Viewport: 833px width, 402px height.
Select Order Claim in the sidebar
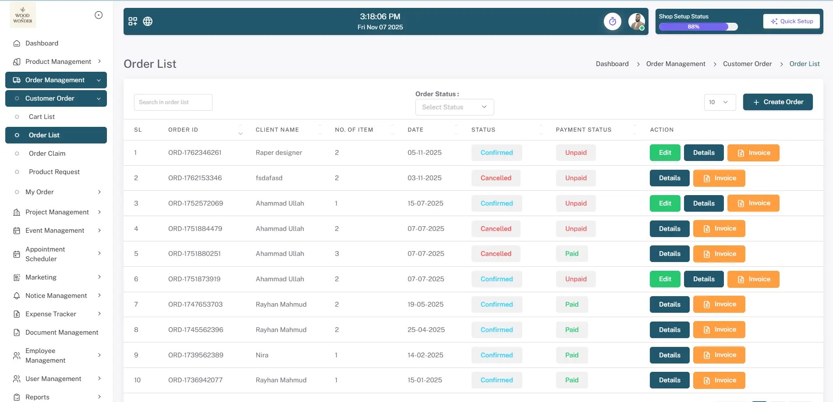pos(47,154)
